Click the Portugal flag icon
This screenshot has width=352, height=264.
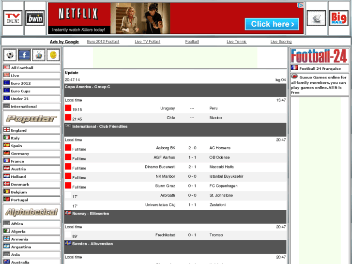point(6,199)
